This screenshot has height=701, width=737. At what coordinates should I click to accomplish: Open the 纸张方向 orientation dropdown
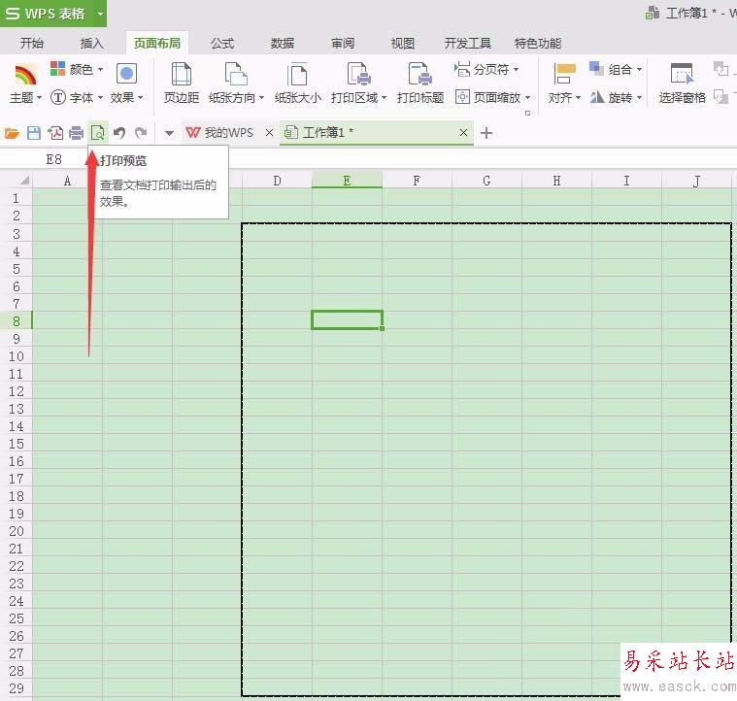(x=236, y=97)
